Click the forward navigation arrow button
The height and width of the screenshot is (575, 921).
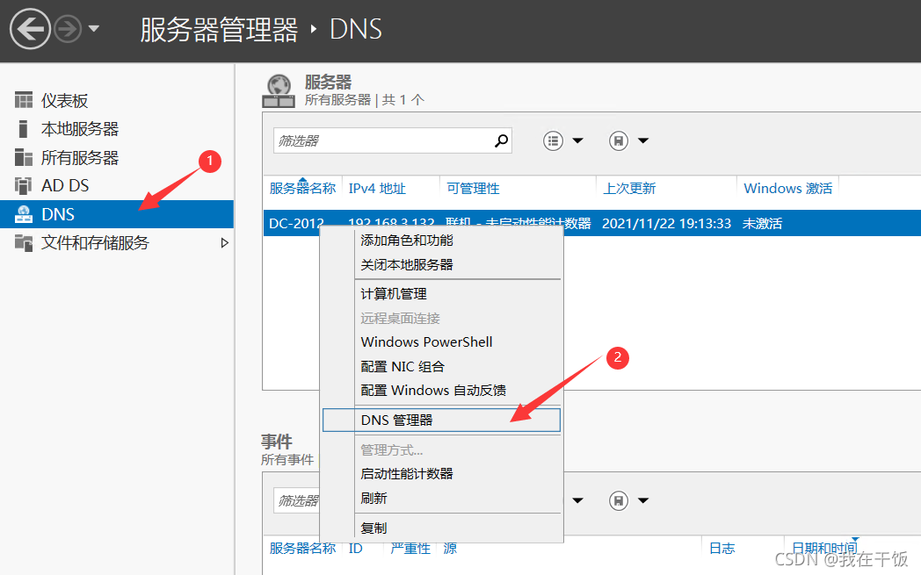[x=69, y=29]
